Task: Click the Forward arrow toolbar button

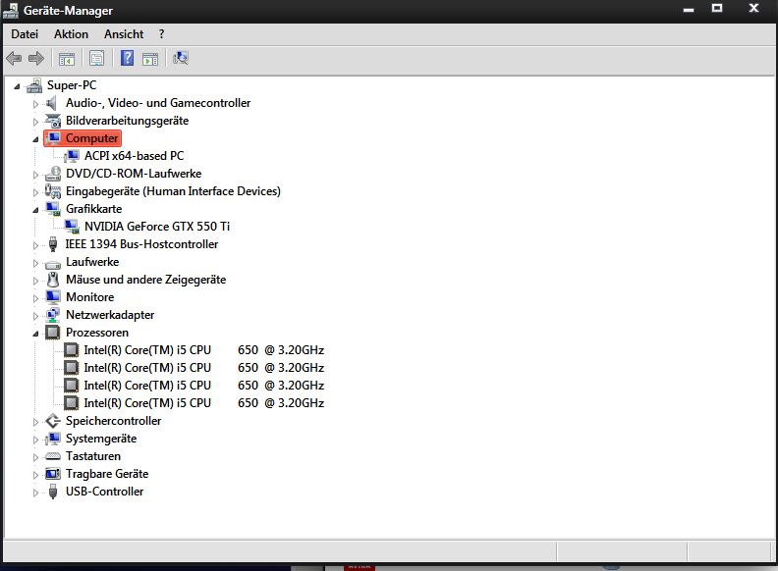Action: 36,58
